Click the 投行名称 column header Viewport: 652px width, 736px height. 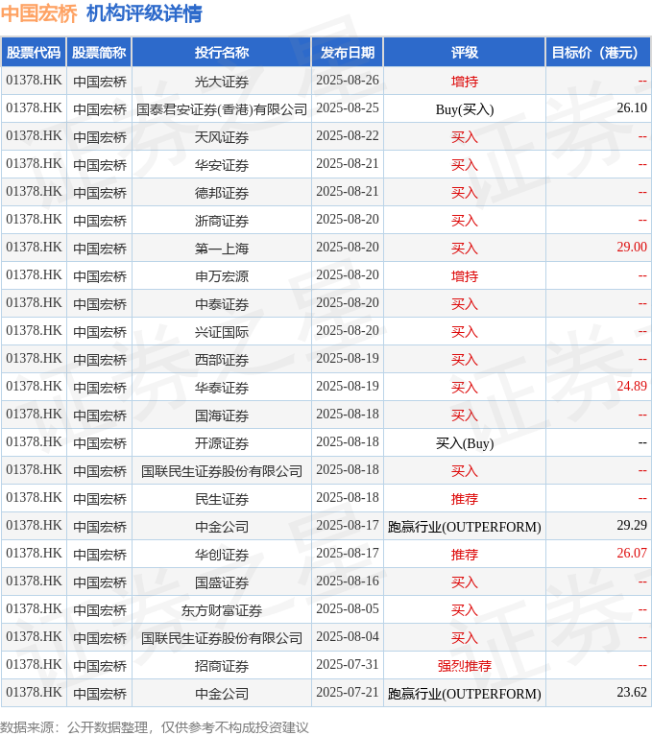click(222, 52)
